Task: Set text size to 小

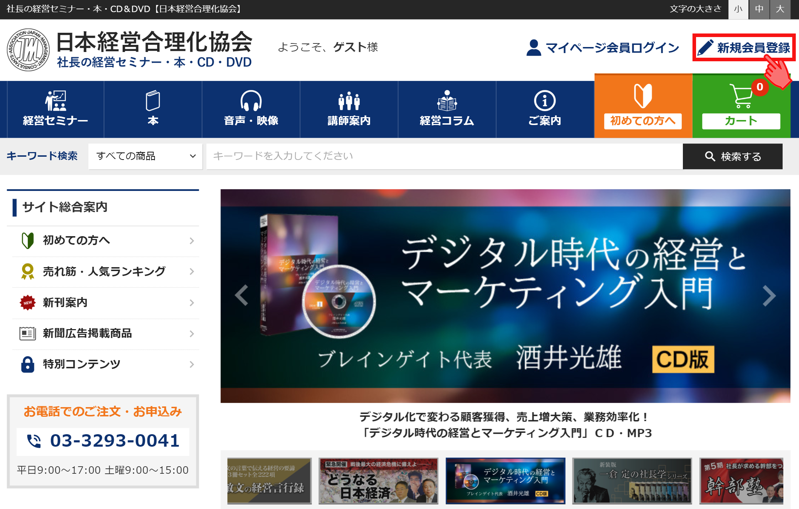Action: point(738,9)
